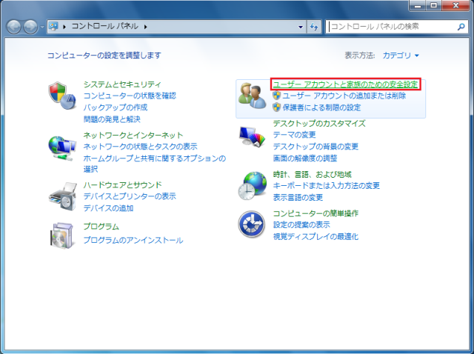474x354 pixels.
Task: Open ホームグループと共有に関するオプションの選択 link
Action: tap(155, 164)
